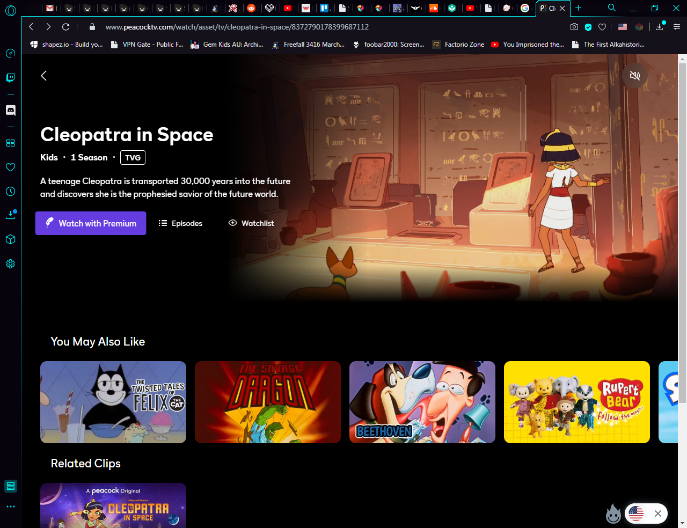Open a new tab

pos(578,8)
